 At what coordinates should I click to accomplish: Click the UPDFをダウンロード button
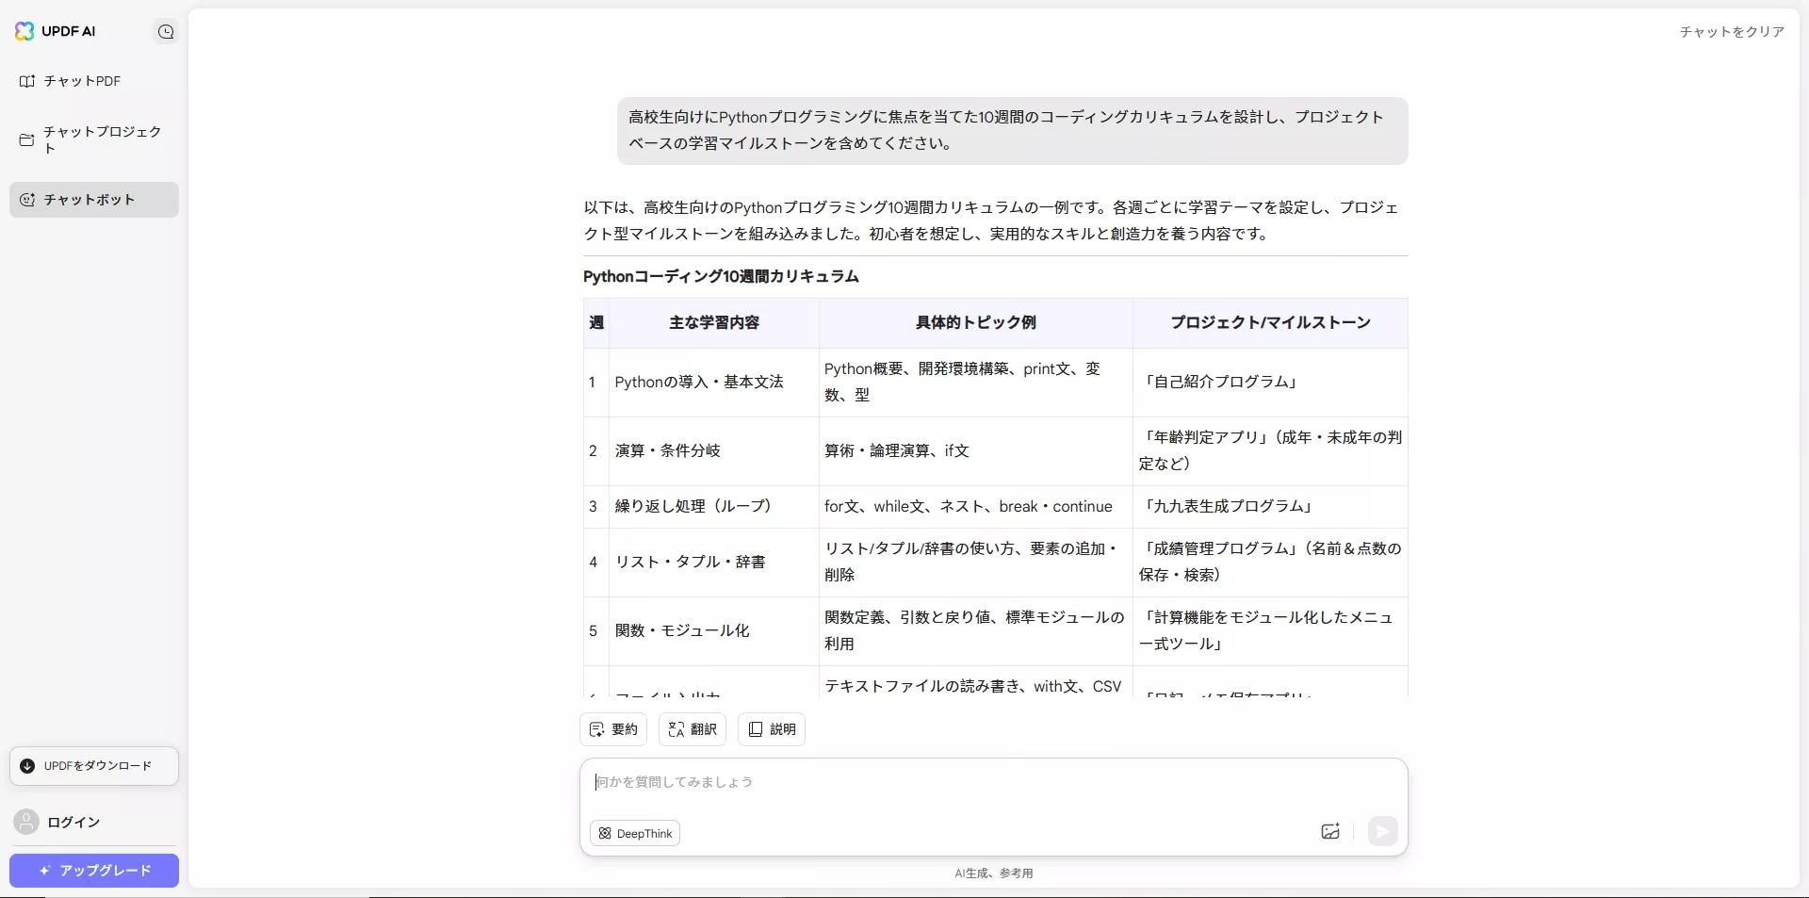(x=94, y=766)
